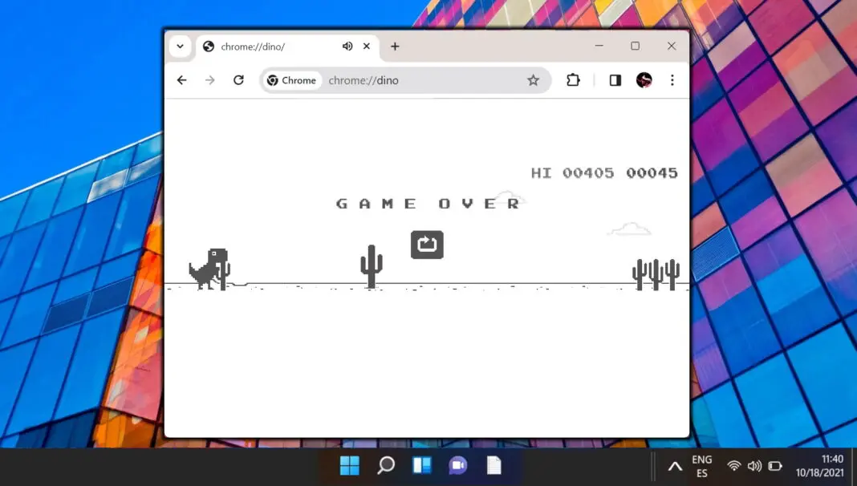The image size is (857, 486).
Task: Open taskbar Search magnifier
Action: [x=386, y=466]
